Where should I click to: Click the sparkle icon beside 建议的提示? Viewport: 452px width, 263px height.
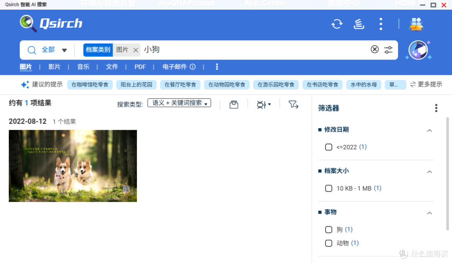pos(25,85)
